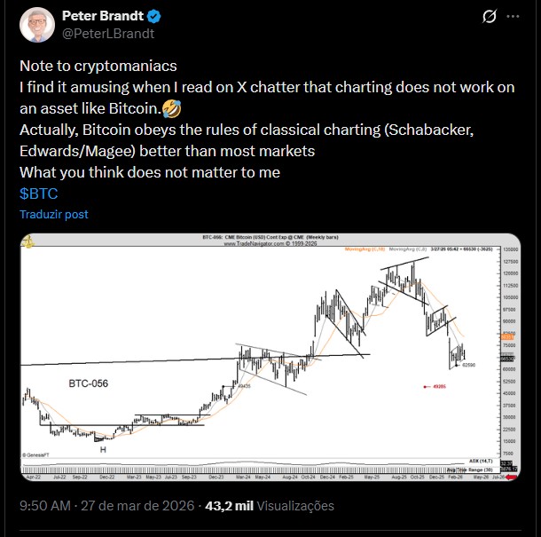
Task: Click the orange price tag on chart axis
Action: click(507, 338)
